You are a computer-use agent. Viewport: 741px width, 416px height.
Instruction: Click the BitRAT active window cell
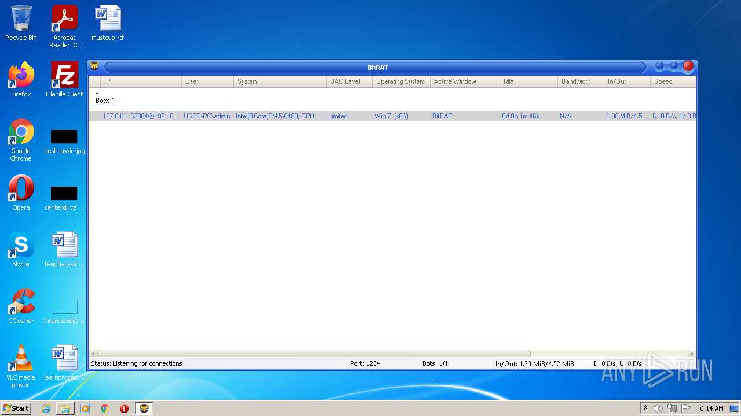(x=442, y=116)
